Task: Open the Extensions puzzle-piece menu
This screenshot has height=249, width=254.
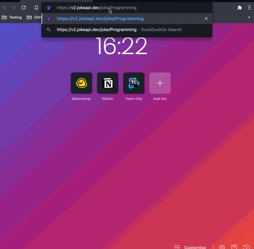Action: (x=239, y=8)
